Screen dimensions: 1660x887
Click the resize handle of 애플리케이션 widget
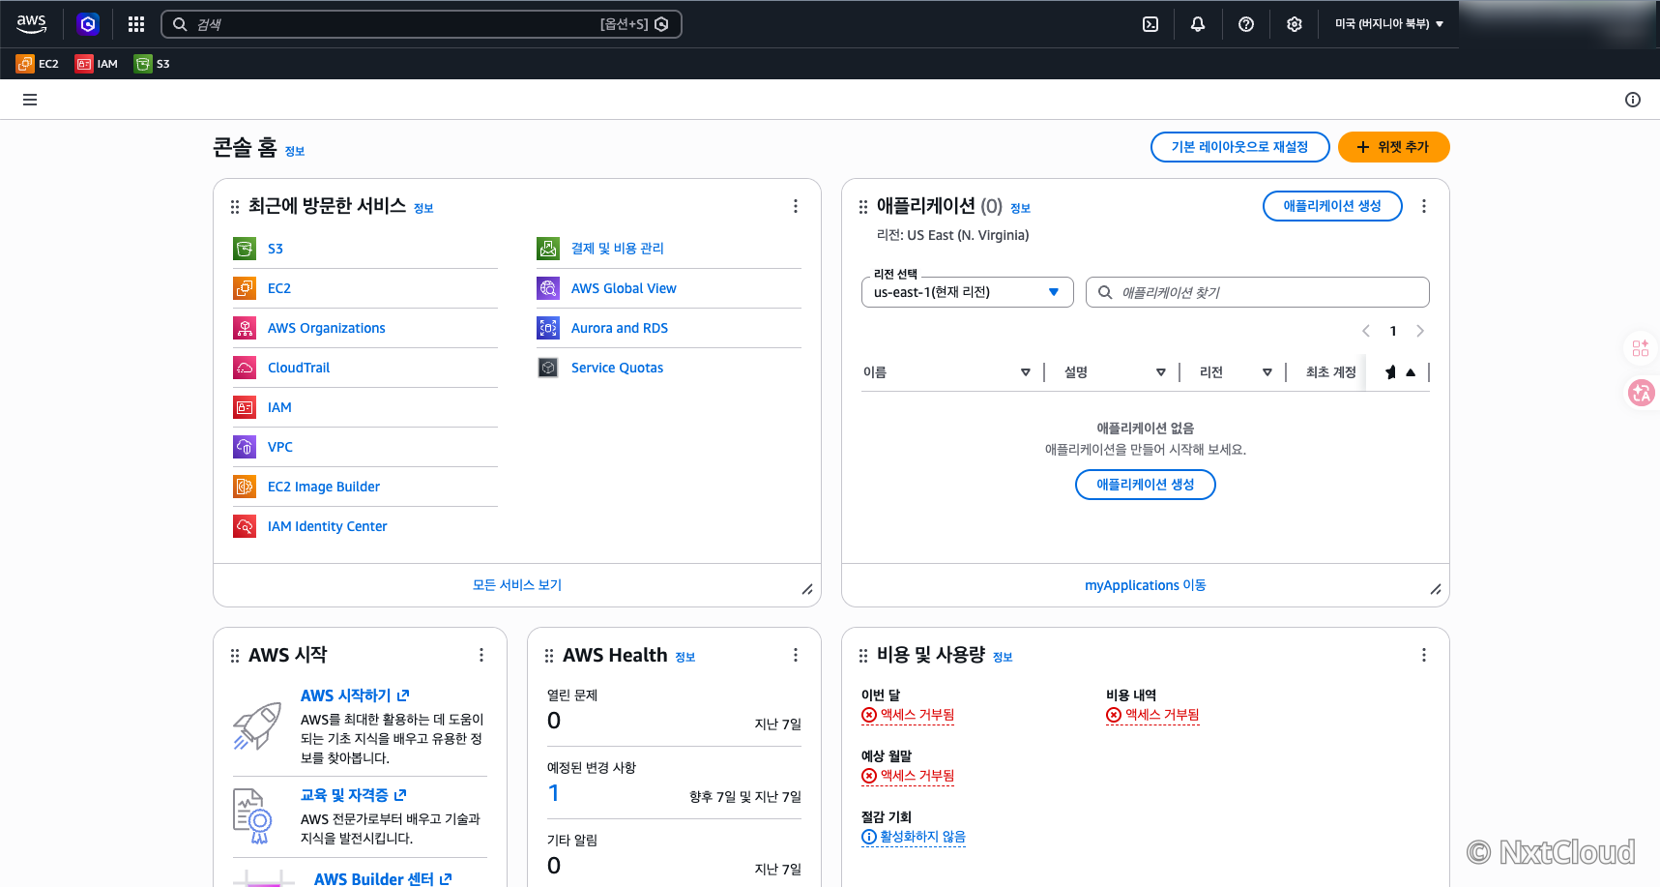(x=1436, y=589)
